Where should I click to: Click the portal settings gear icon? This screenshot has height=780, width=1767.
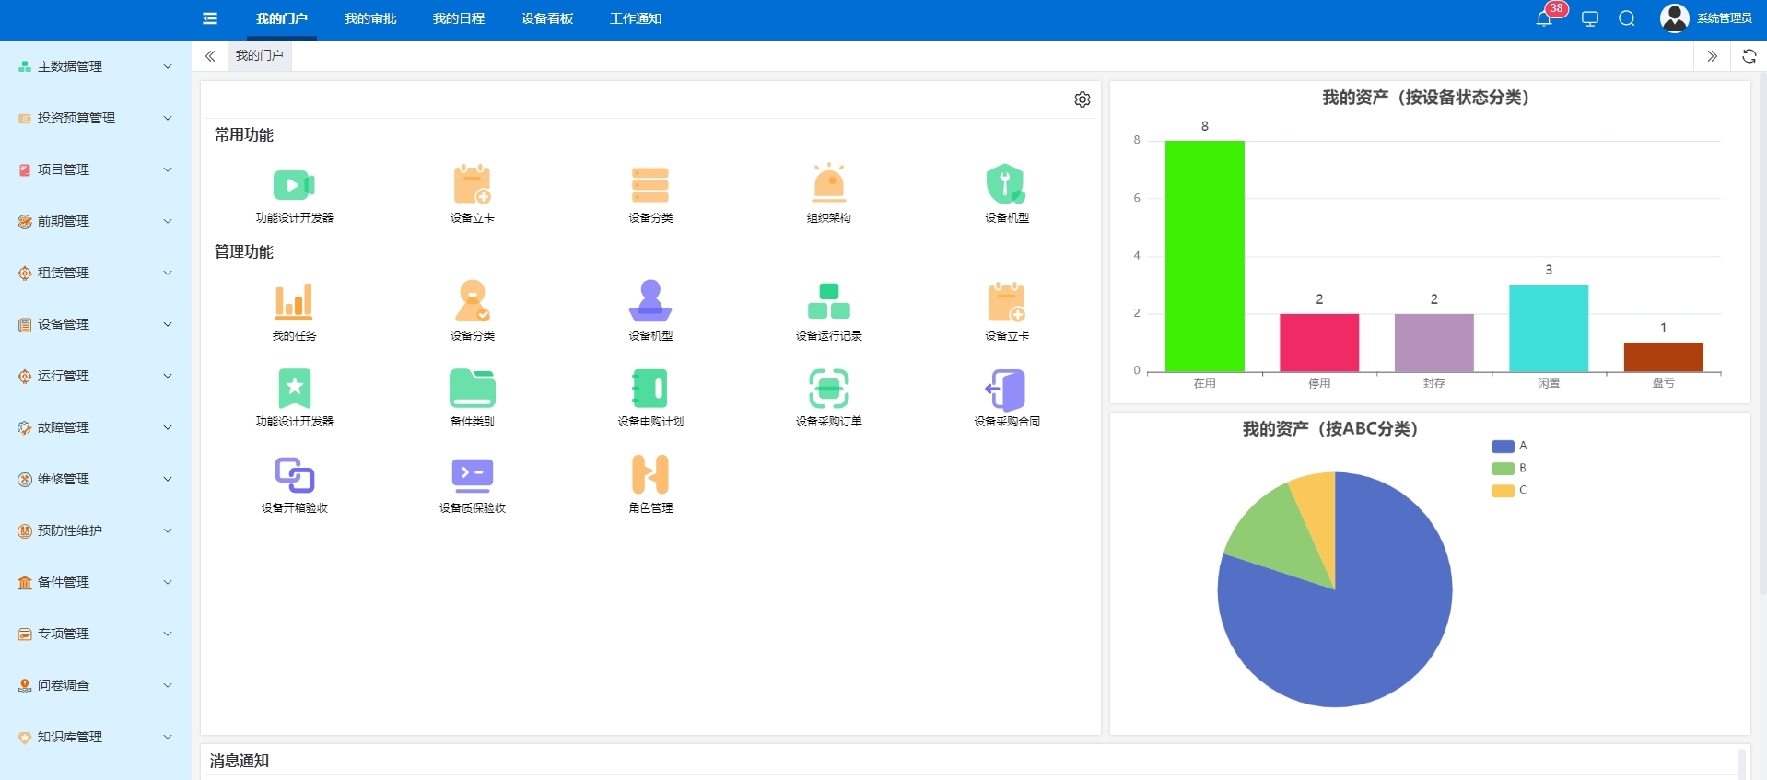1082,99
